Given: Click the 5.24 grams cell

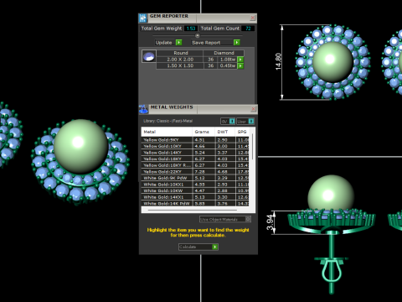Looking at the screenshot, I should point(204,153).
